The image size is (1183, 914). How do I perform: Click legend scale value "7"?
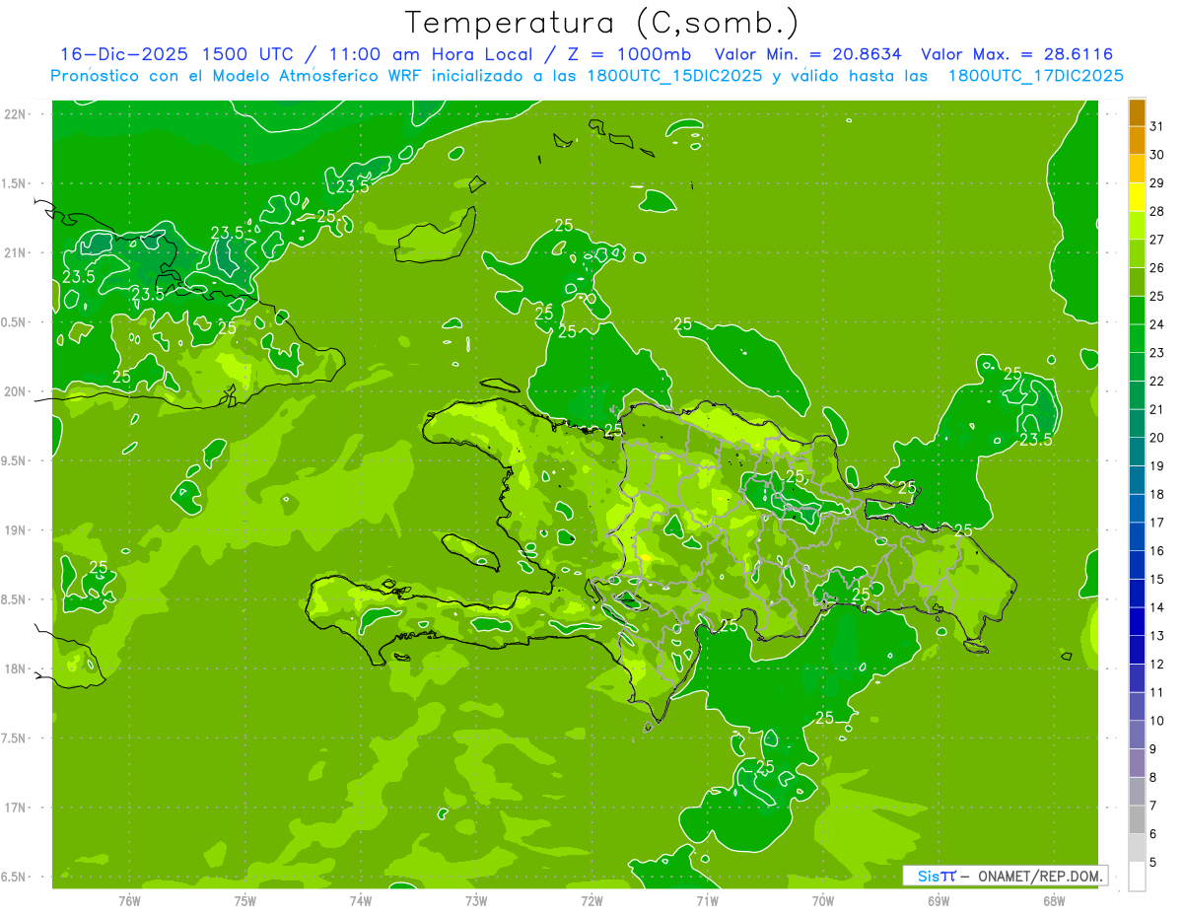coord(1153,806)
